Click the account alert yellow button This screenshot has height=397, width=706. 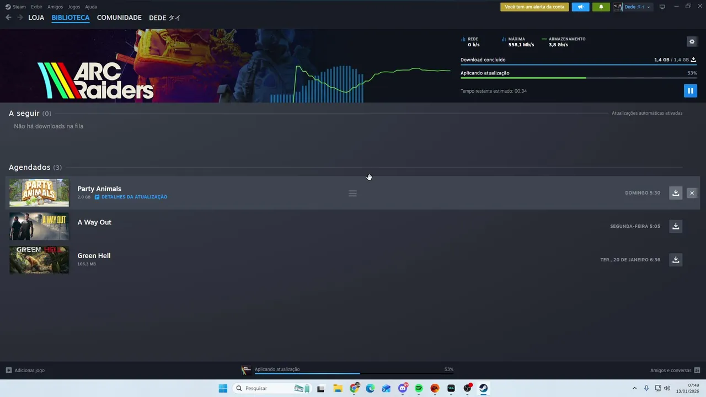(x=534, y=7)
